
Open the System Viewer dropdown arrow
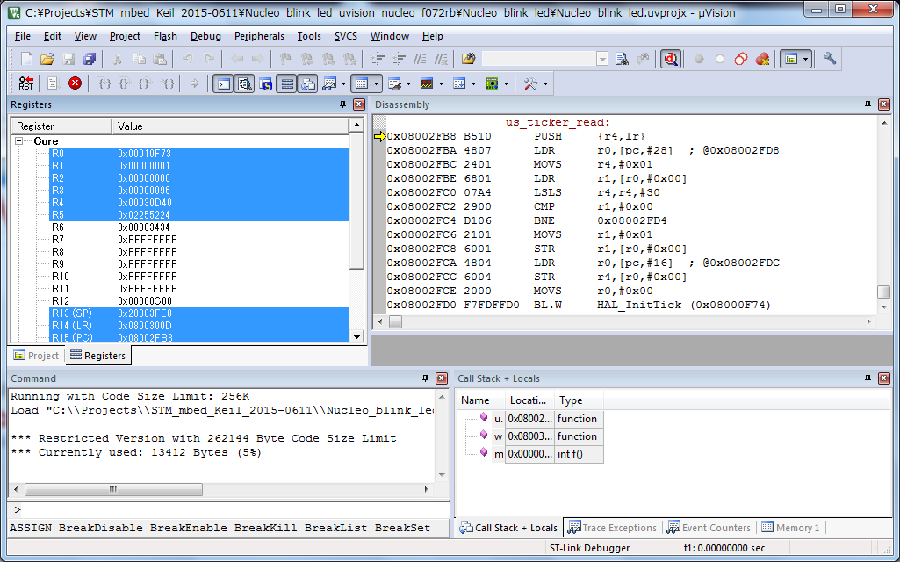pos(506,83)
